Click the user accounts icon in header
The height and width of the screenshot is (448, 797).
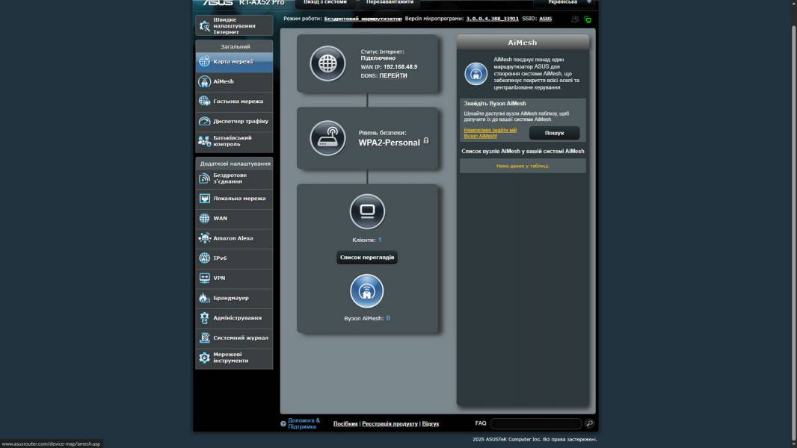coord(575,19)
